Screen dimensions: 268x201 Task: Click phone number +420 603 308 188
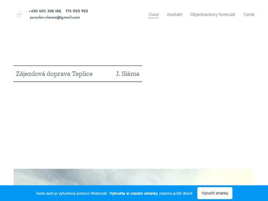coord(45,11)
